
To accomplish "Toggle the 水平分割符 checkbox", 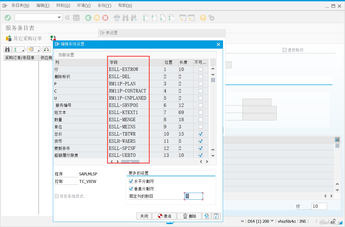I will pyautogui.click(x=131, y=181).
